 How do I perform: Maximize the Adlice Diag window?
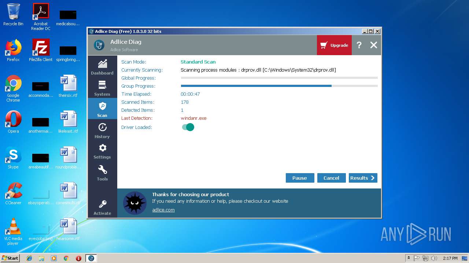point(371,31)
